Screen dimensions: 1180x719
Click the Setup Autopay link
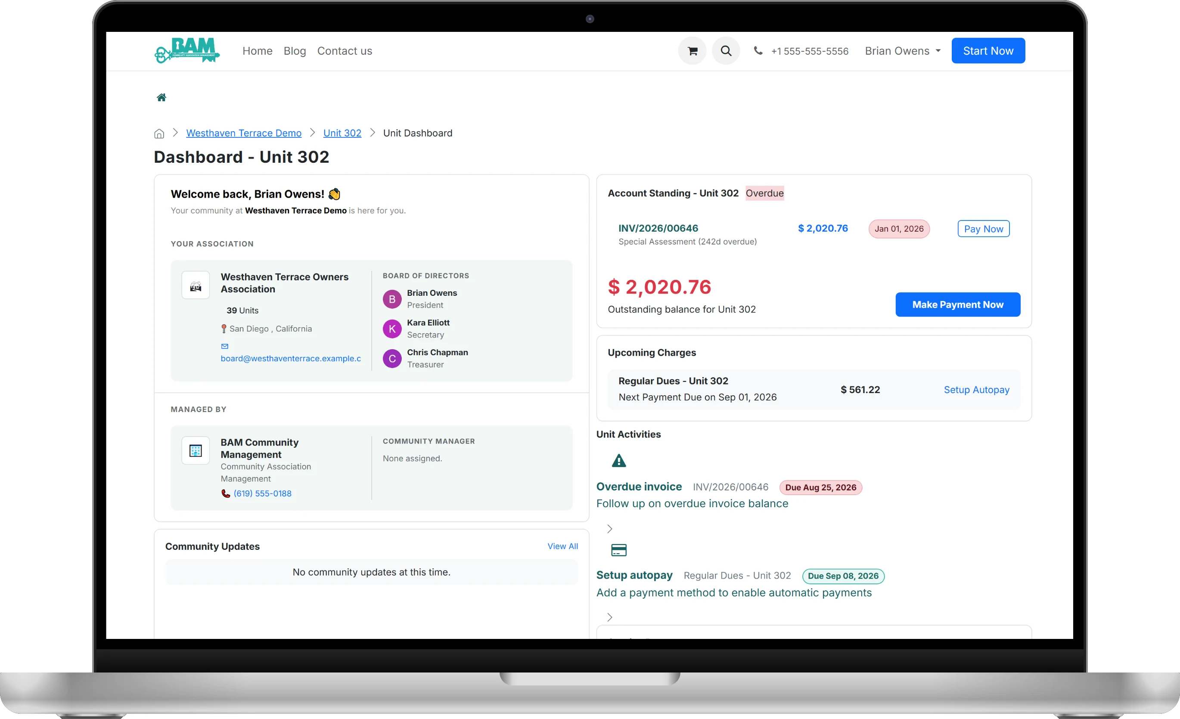(976, 390)
